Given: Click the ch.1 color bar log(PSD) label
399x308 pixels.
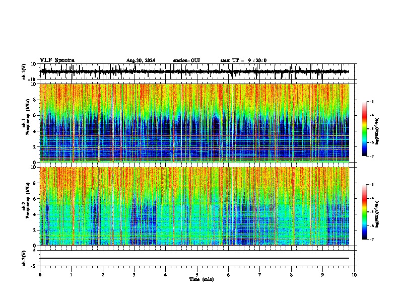Looking at the screenshot, I should point(377,131).
